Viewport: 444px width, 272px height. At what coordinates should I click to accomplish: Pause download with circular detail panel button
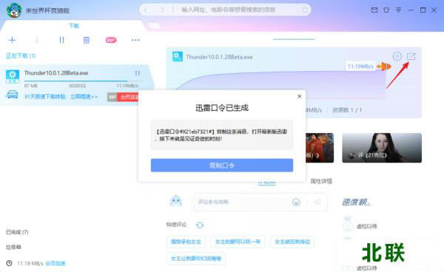(x=397, y=56)
